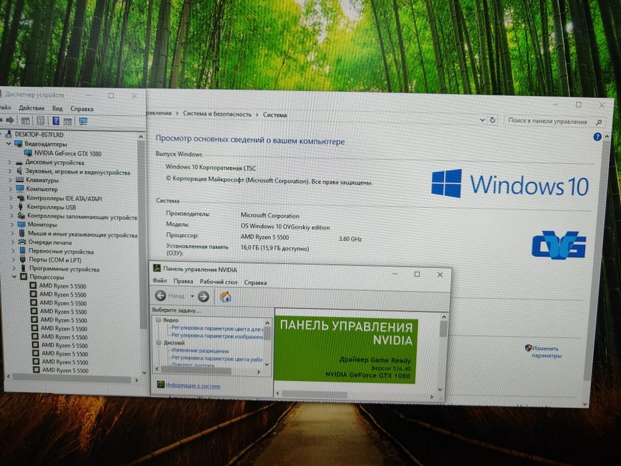
Task: Open the address bar history dropdown in System window
Action: point(482,119)
